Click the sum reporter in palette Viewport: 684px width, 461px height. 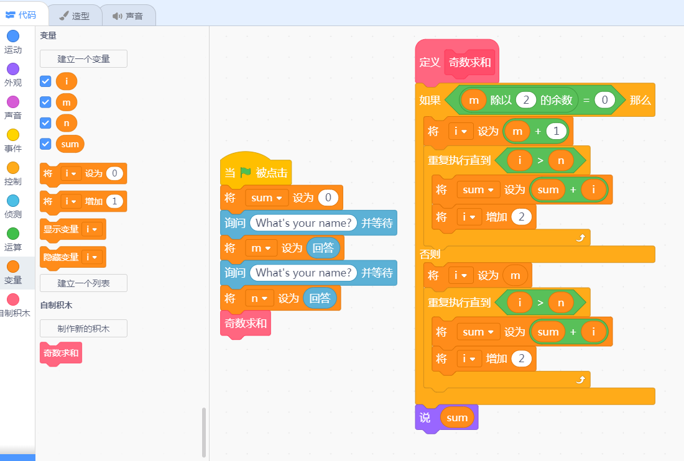coord(70,144)
